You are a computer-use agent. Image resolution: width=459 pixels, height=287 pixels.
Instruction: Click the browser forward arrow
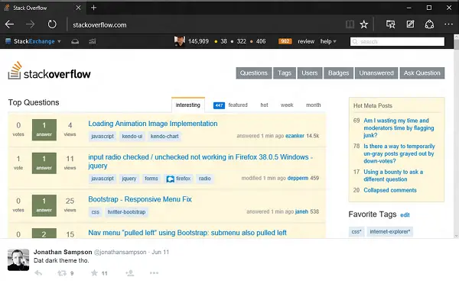coord(30,24)
